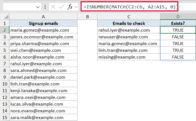Select cell lucas.silva@example.com
Image resolution: width=196 pixels, height=121 pixels.
43,104
